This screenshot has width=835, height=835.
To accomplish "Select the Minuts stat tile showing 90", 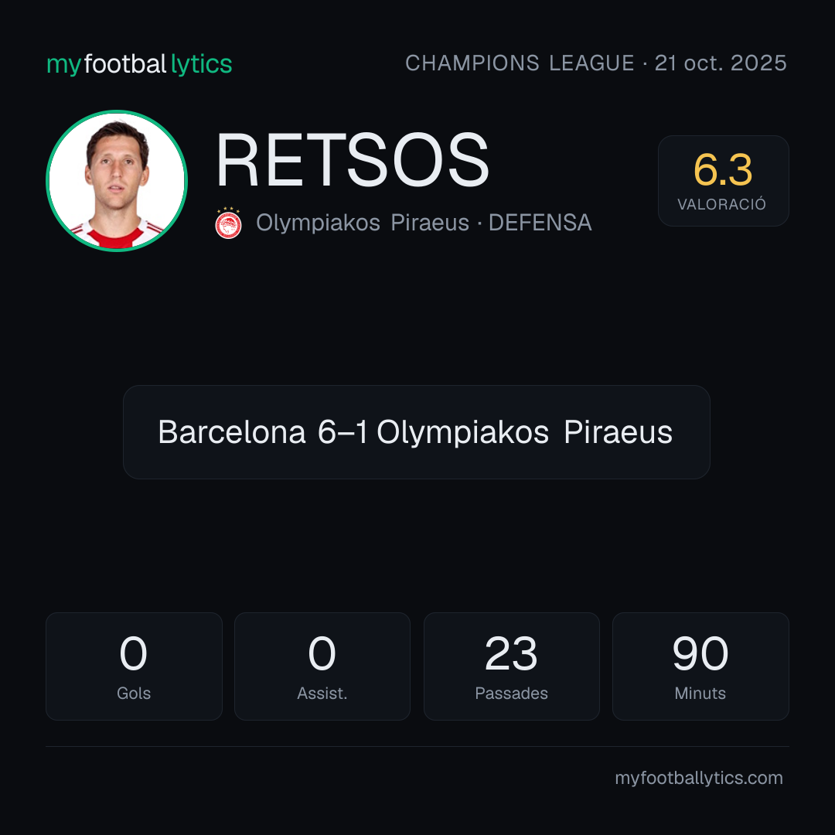I will pos(700,666).
